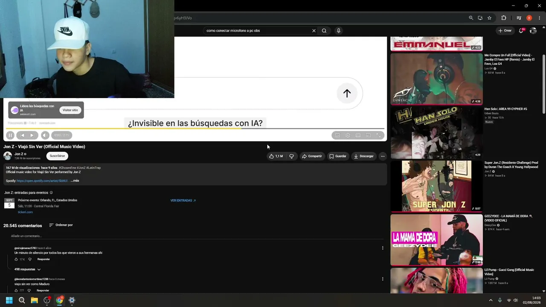Dislike the Jon Z video
This screenshot has height=307, width=546.
tap(291, 156)
